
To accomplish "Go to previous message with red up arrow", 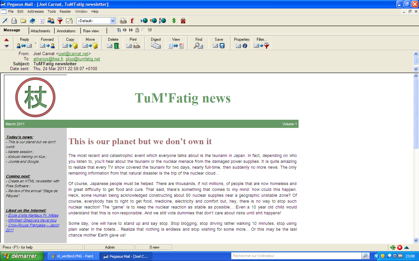I will (x=7, y=40).
